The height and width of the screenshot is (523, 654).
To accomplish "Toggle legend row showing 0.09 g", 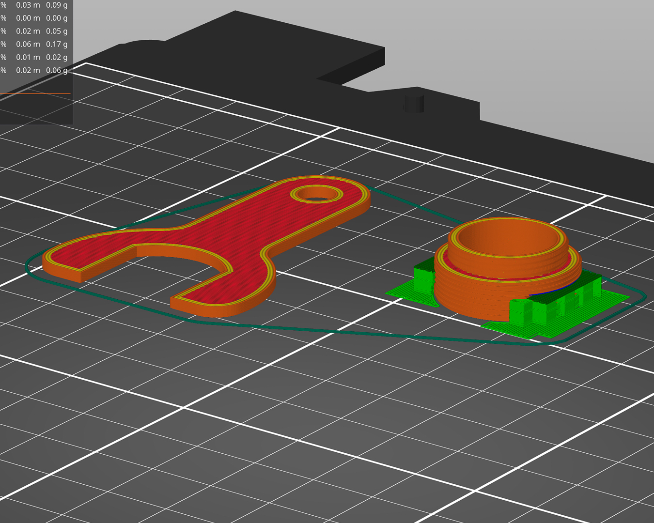I will tap(35, 5).
